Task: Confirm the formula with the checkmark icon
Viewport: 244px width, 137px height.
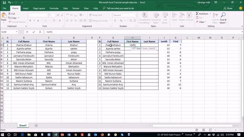Action: tap(34, 32)
